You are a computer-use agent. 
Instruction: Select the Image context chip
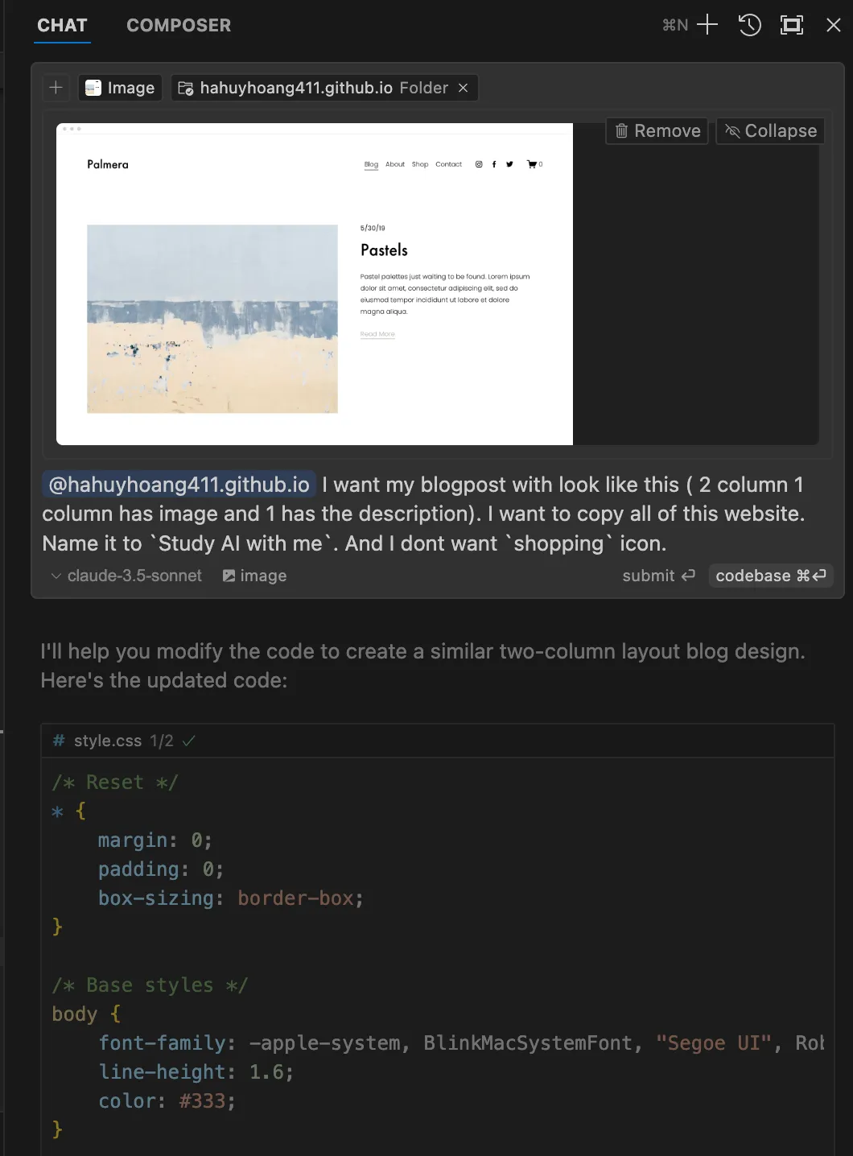[120, 88]
